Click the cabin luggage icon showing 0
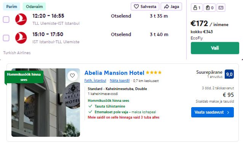Screen dimensions: 243x144 point(208,8)
